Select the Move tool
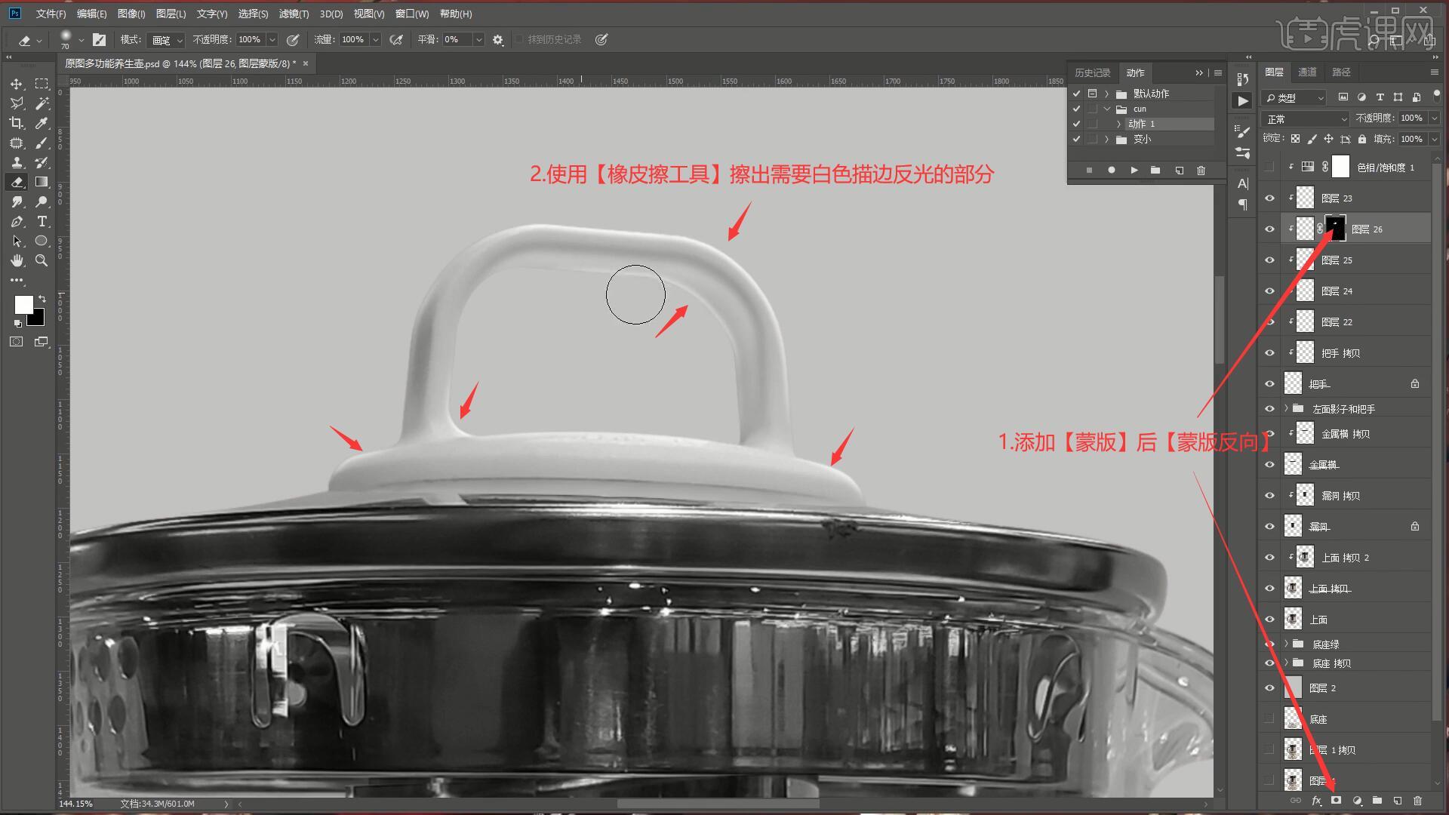Image resolution: width=1449 pixels, height=815 pixels. pos(17,84)
